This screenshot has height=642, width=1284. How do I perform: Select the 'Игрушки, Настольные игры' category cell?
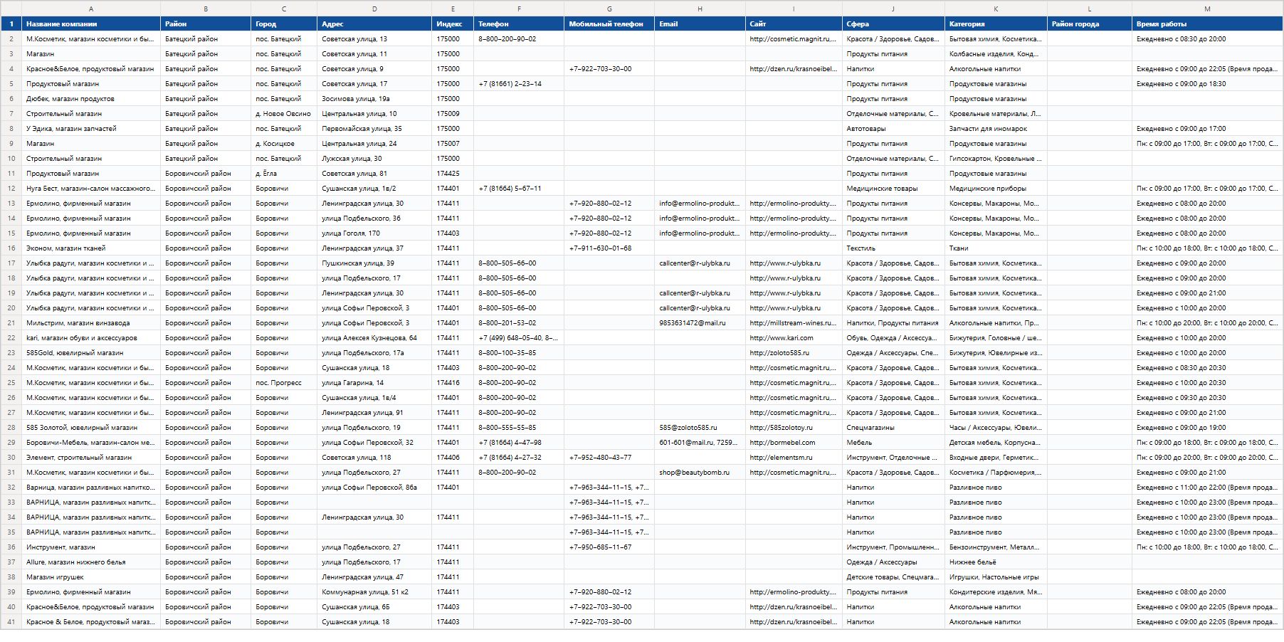tap(996, 577)
